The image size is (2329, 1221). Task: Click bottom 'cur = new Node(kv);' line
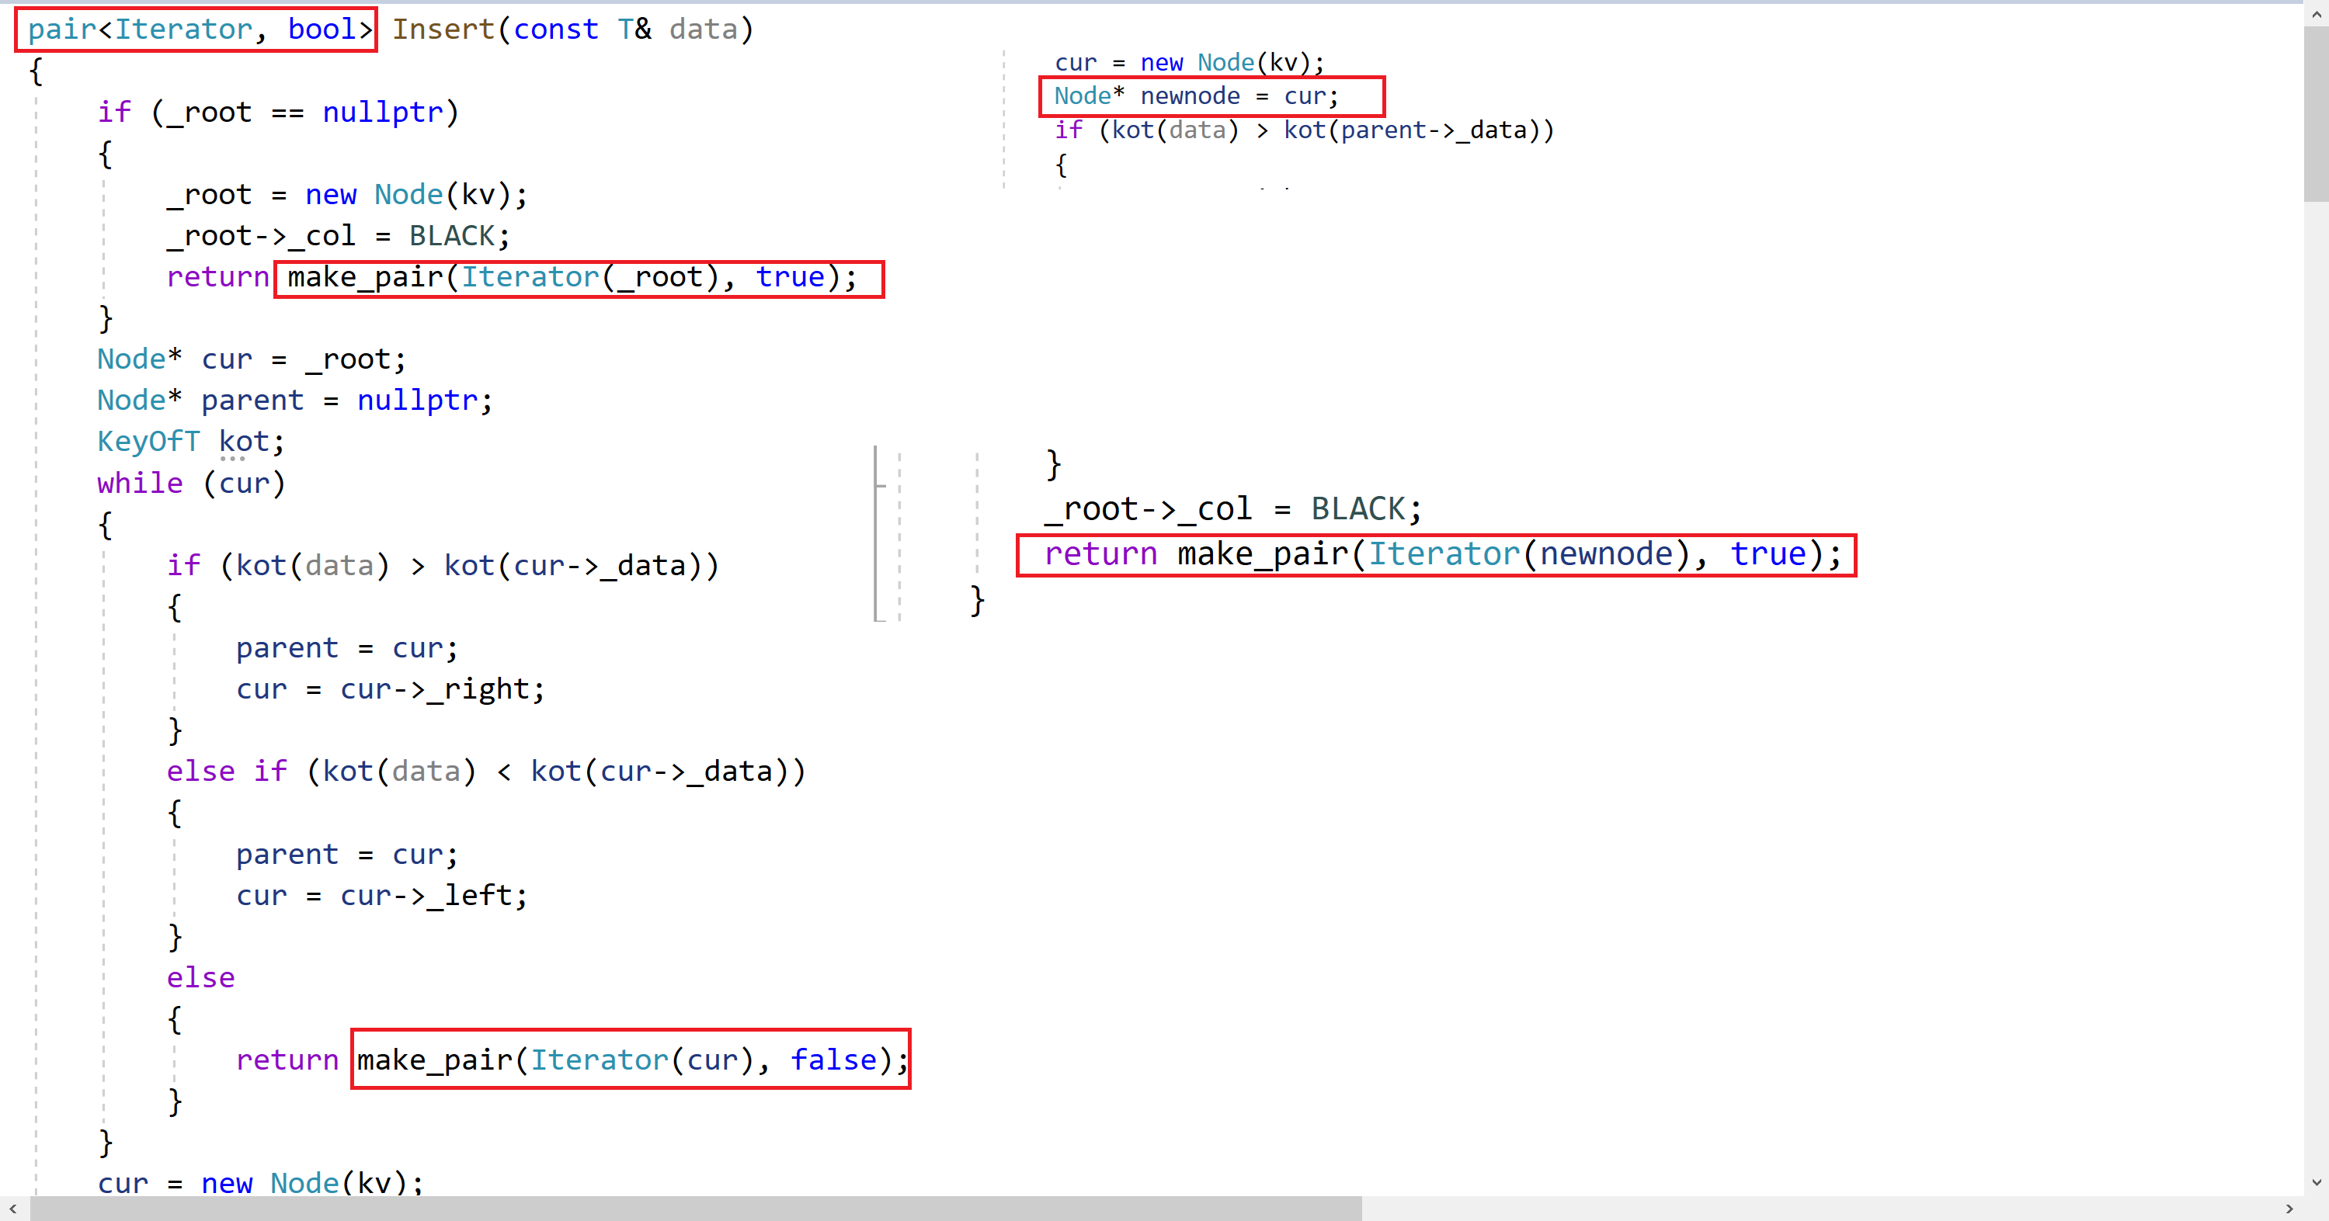260,1182
